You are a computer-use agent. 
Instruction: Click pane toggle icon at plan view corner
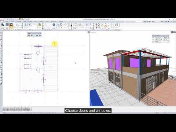[89, 32]
